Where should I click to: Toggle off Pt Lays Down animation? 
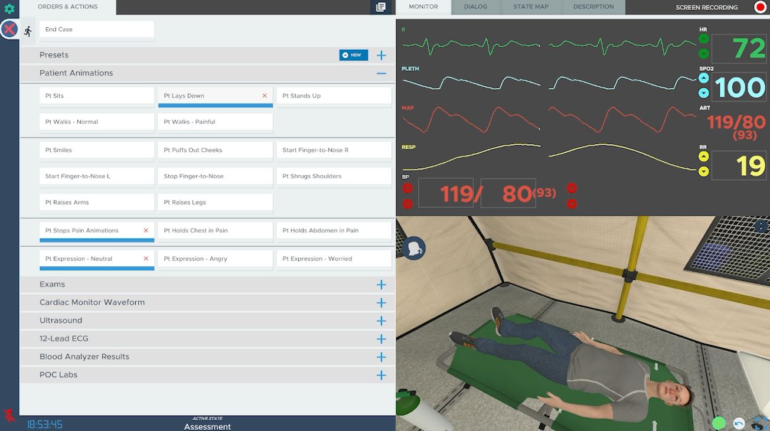265,96
